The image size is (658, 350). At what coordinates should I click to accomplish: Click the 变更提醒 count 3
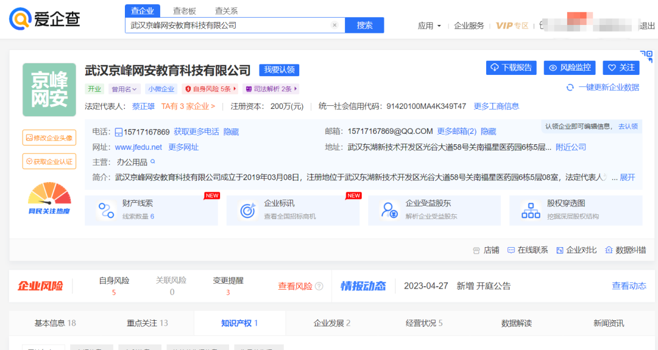coord(228,293)
